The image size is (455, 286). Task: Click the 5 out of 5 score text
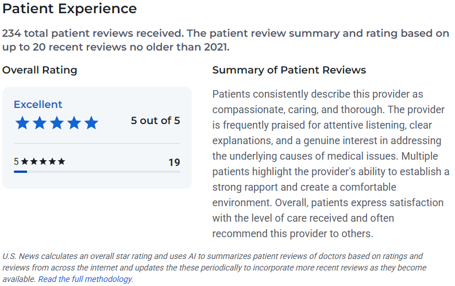pos(155,121)
